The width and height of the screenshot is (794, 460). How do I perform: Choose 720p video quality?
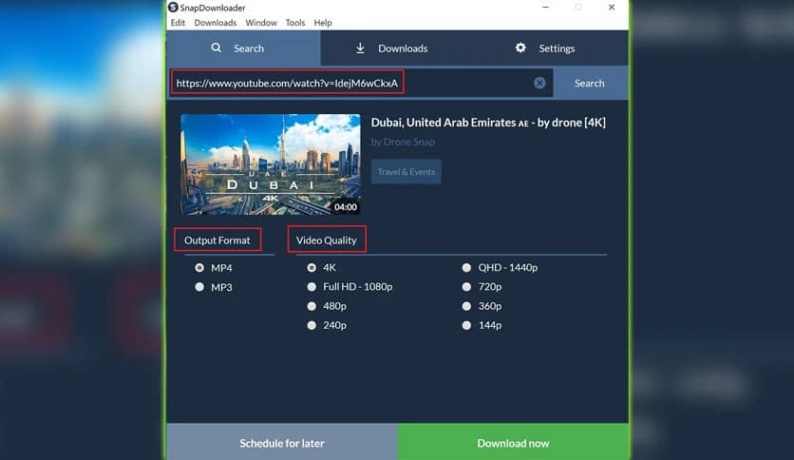(x=466, y=287)
